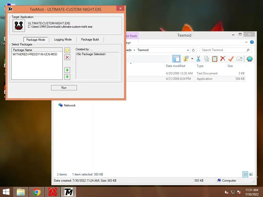This screenshot has width=263, height=197.
Task: Open the Action Center flag tray icon
Action: [x=239, y=192]
